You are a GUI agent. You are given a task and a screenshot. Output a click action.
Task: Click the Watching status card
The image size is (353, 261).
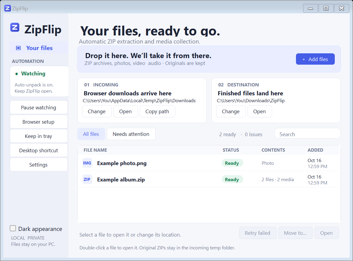pyautogui.click(x=39, y=82)
